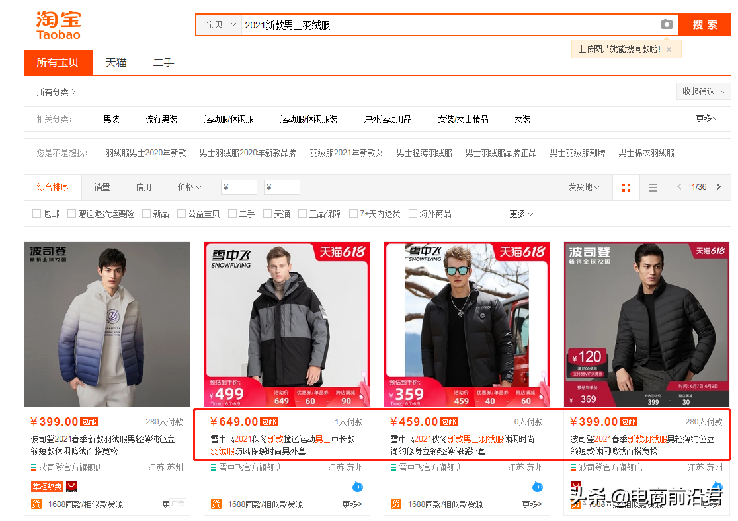Click the 1688 source icon under first product
Image resolution: width=738 pixels, height=521 pixels.
click(x=36, y=504)
